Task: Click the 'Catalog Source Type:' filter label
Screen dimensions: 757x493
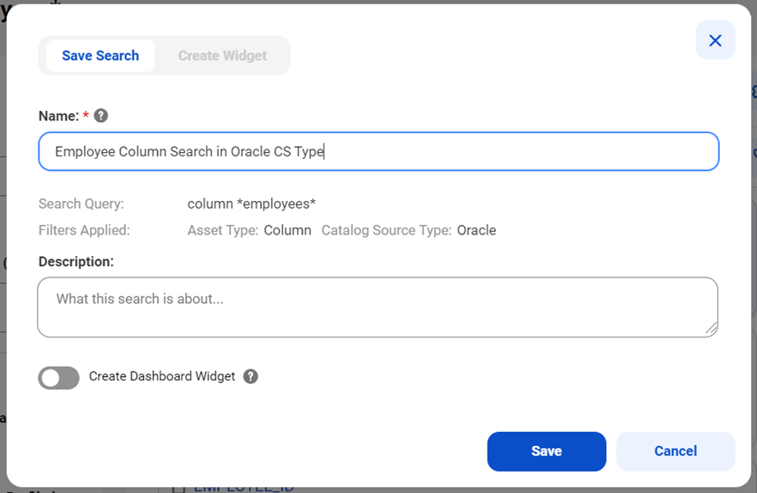Action: coord(387,230)
